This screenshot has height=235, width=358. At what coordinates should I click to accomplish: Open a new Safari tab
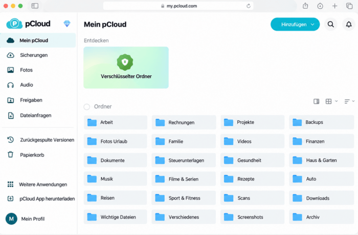point(334,6)
